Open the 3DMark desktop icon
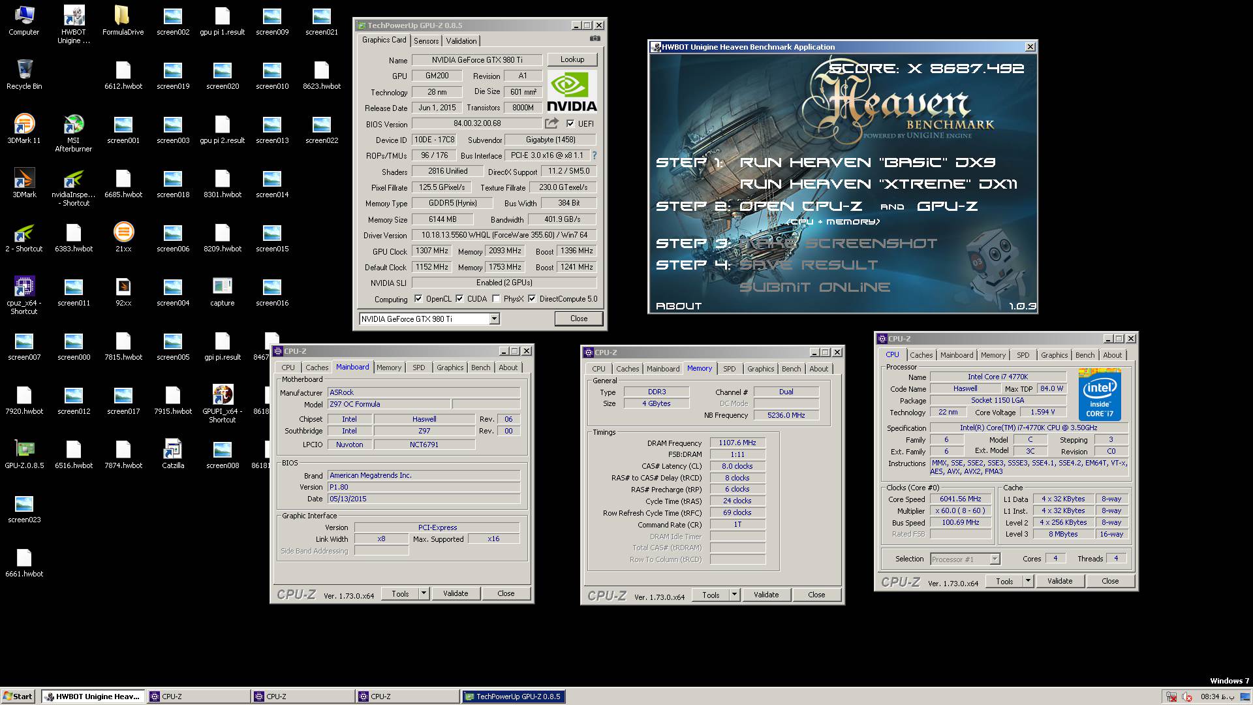 coord(24,183)
